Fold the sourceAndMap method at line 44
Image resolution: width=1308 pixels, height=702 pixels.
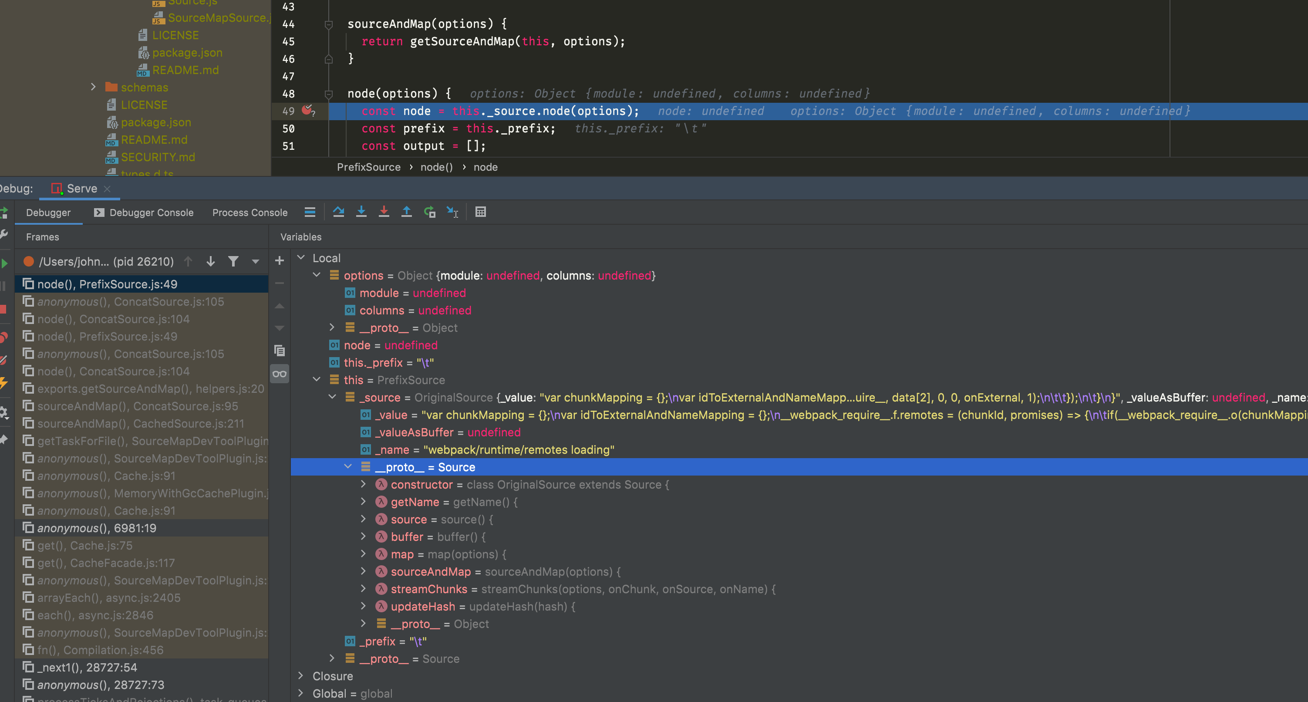click(x=328, y=24)
